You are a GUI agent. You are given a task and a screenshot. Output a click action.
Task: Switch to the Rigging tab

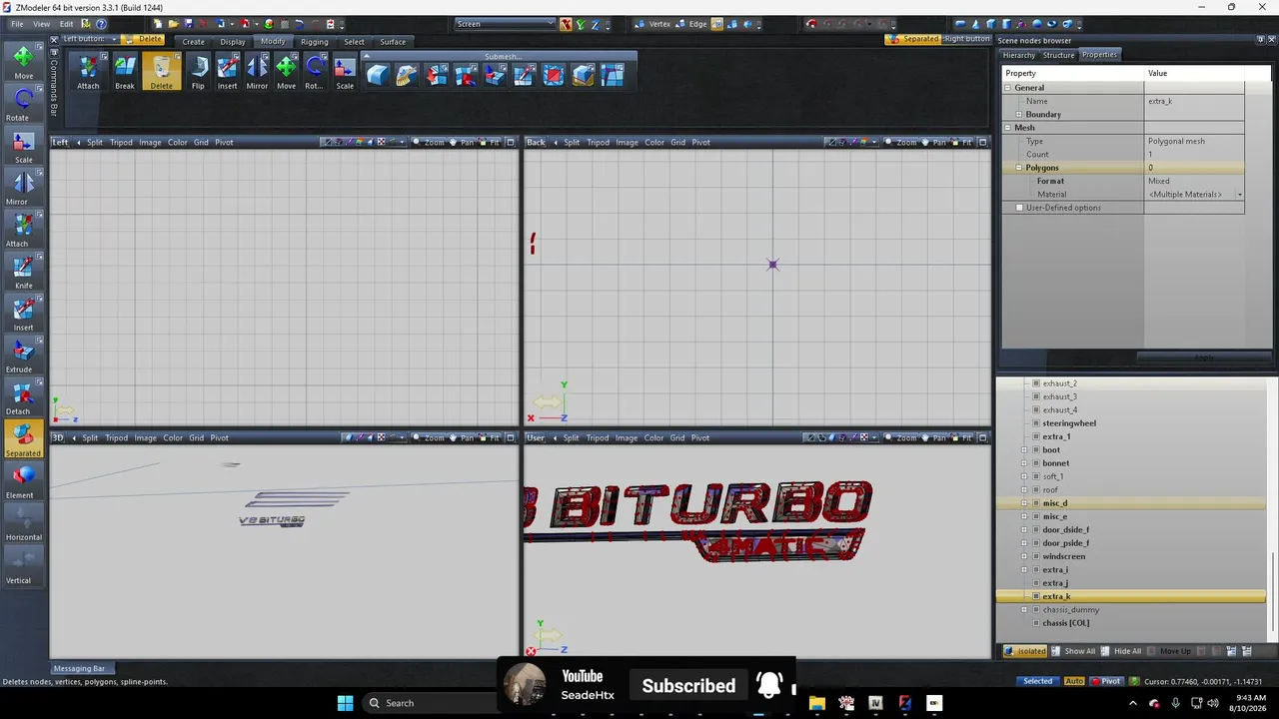315,42
